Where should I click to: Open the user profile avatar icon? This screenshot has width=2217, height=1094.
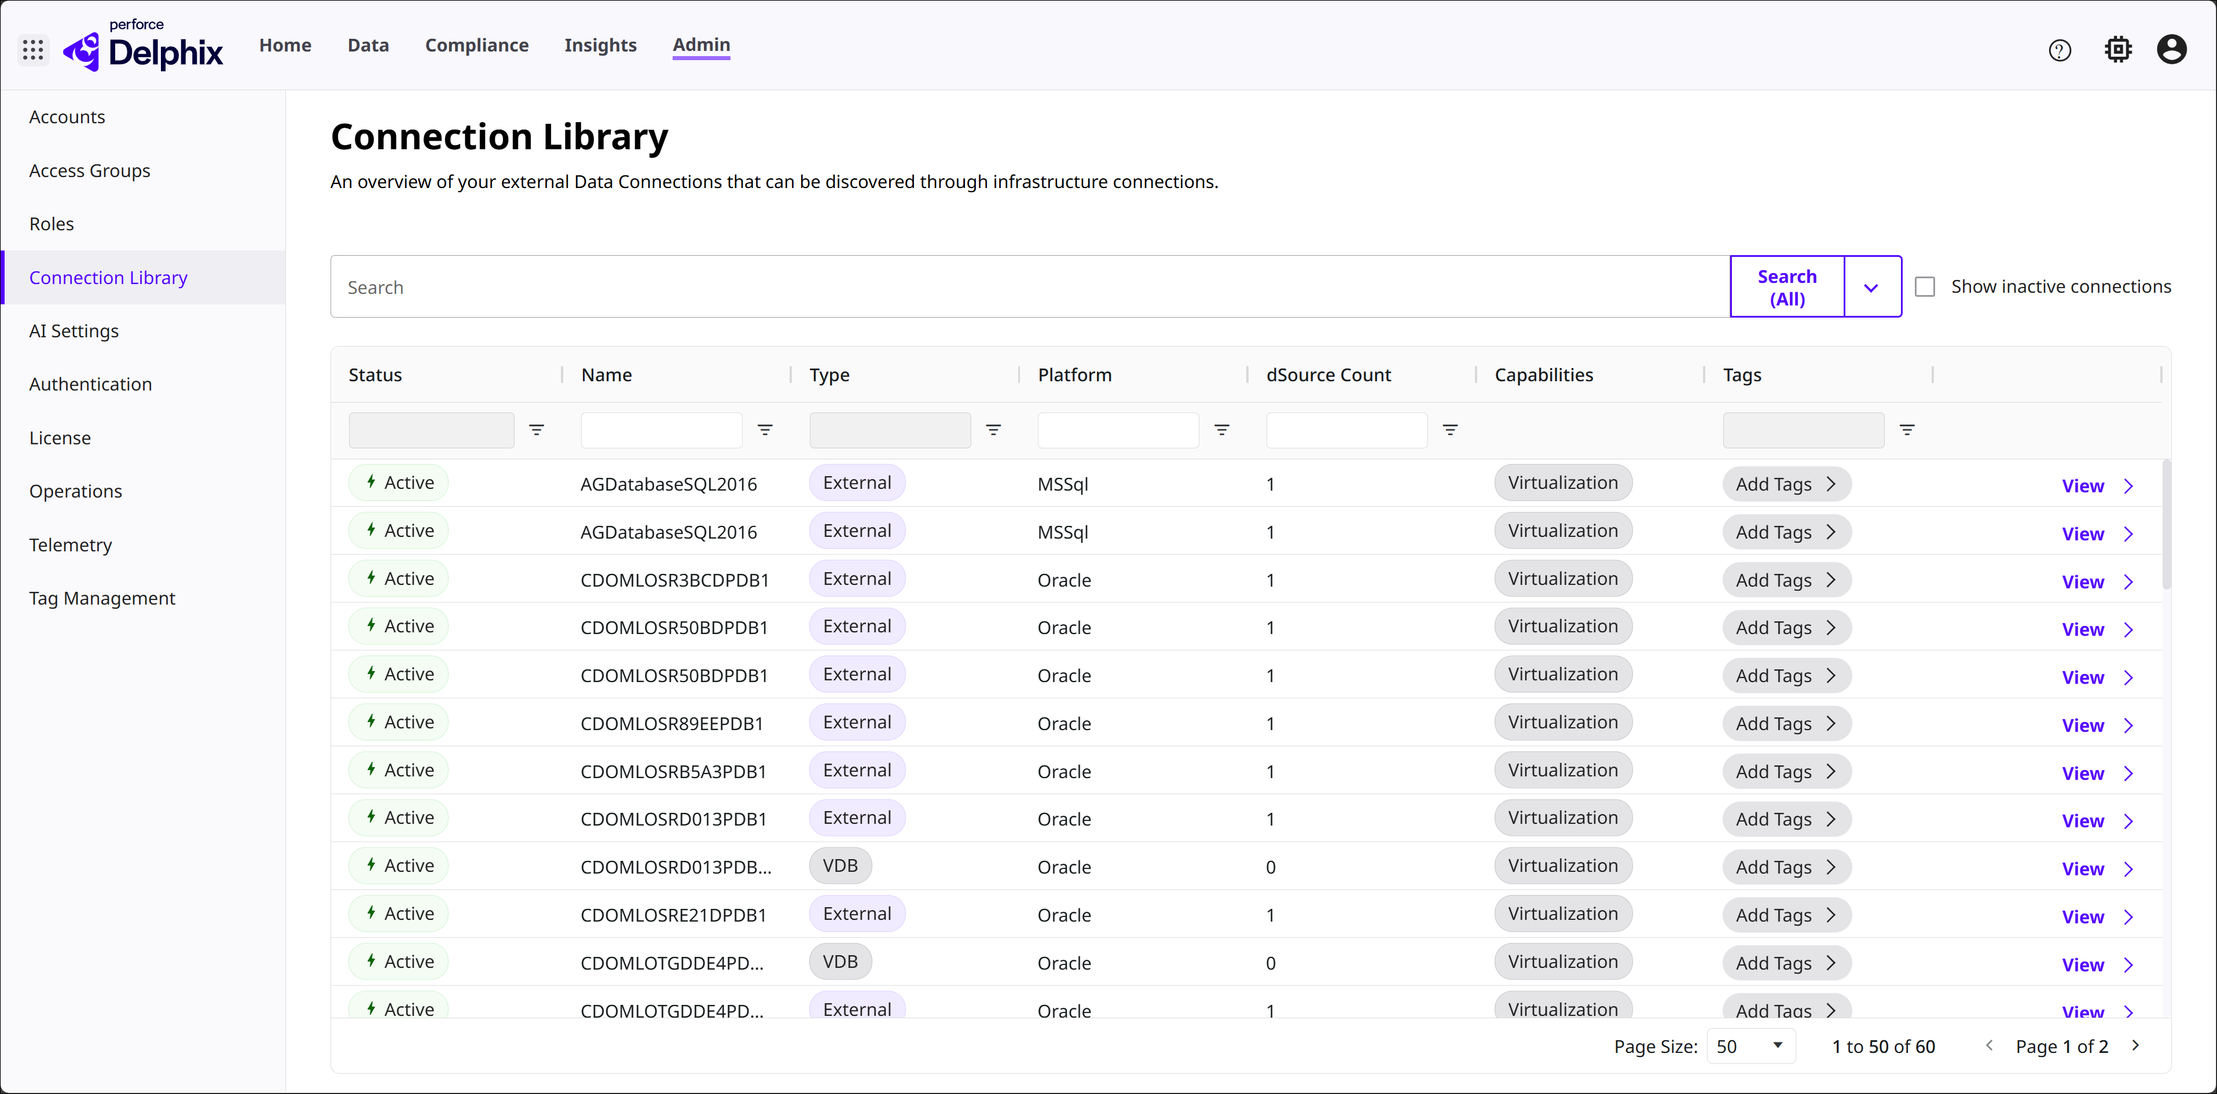(x=2171, y=50)
